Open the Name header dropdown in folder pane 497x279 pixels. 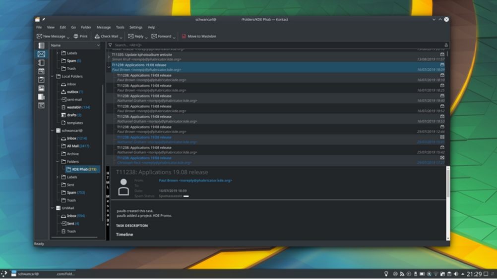98,45
